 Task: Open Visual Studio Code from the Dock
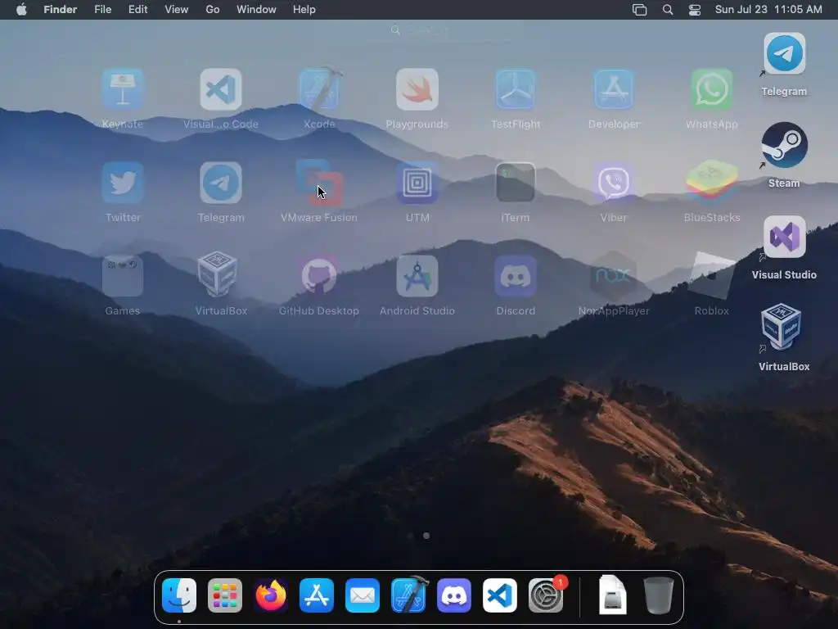pos(500,595)
